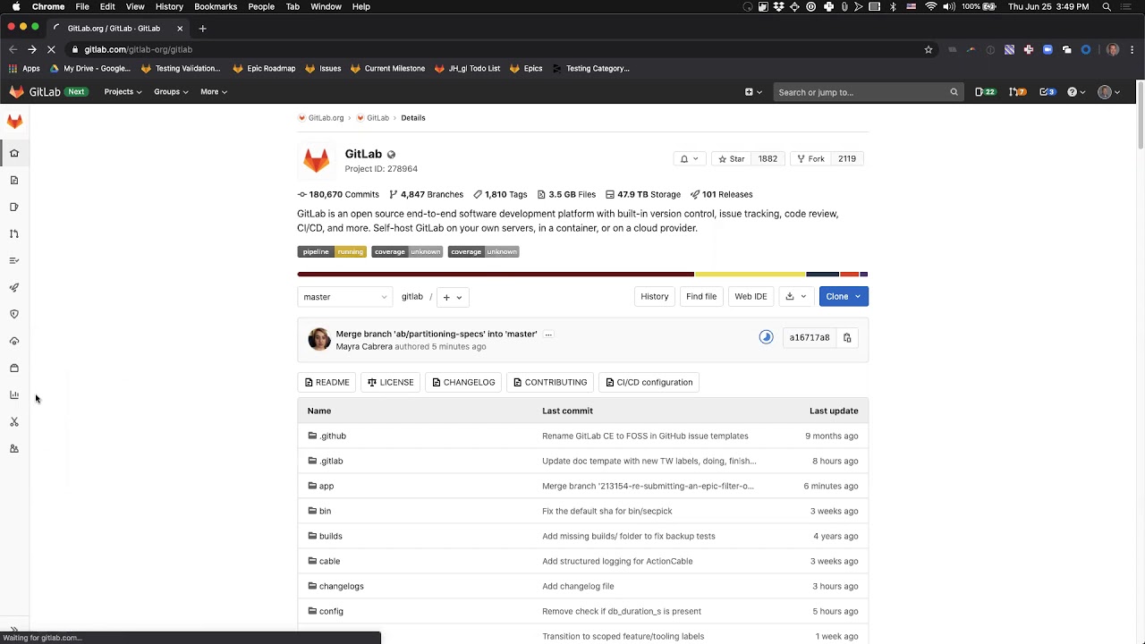The width and height of the screenshot is (1145, 644).
Task: Open Epic Roadmap bookmark
Action: point(264,68)
